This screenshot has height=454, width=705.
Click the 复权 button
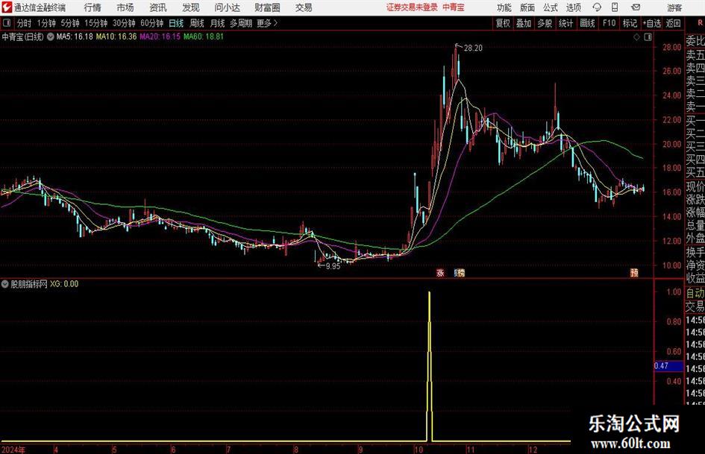coord(503,23)
